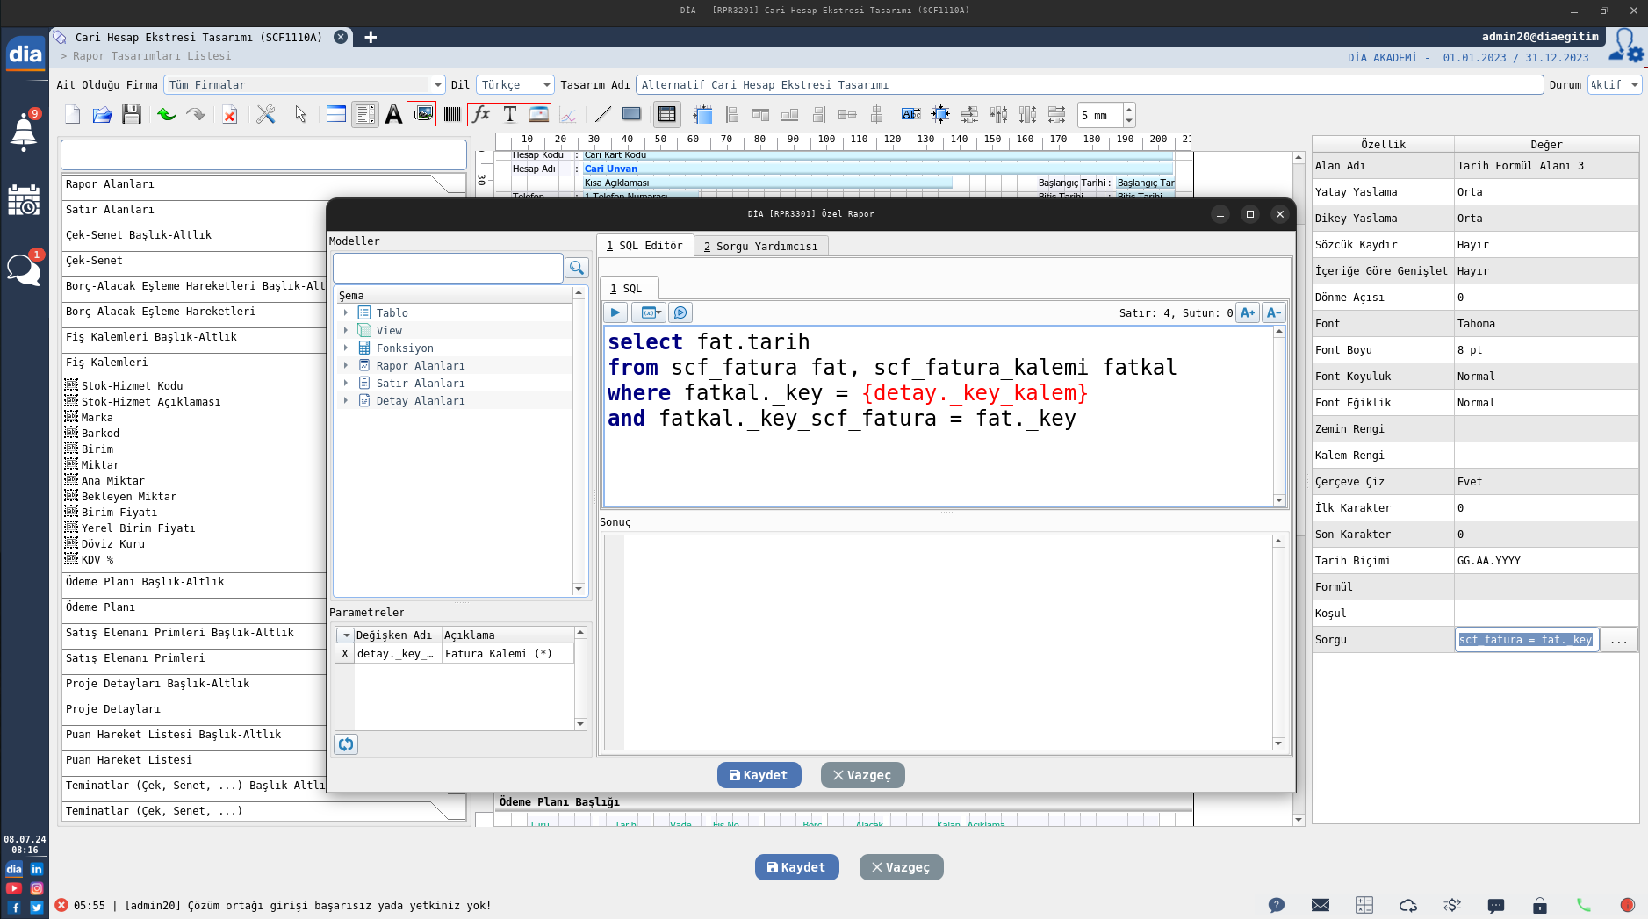Viewport: 1648px width, 919px height.
Task: Click the save floppy disk icon
Action: pos(132,115)
